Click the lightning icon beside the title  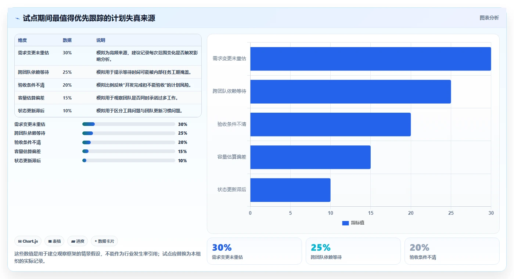(x=17, y=18)
